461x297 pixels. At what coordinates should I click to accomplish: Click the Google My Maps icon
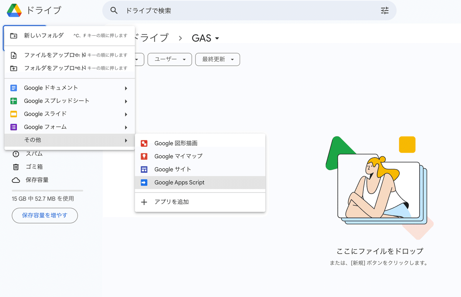(x=144, y=156)
